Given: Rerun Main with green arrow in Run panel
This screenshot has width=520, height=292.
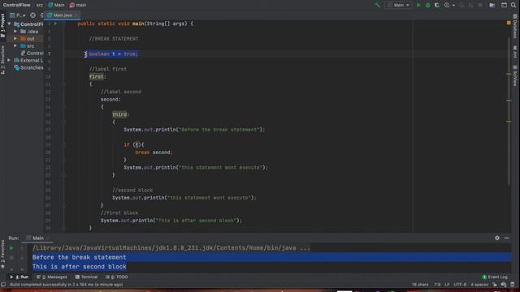Looking at the screenshot, I should (11, 248).
